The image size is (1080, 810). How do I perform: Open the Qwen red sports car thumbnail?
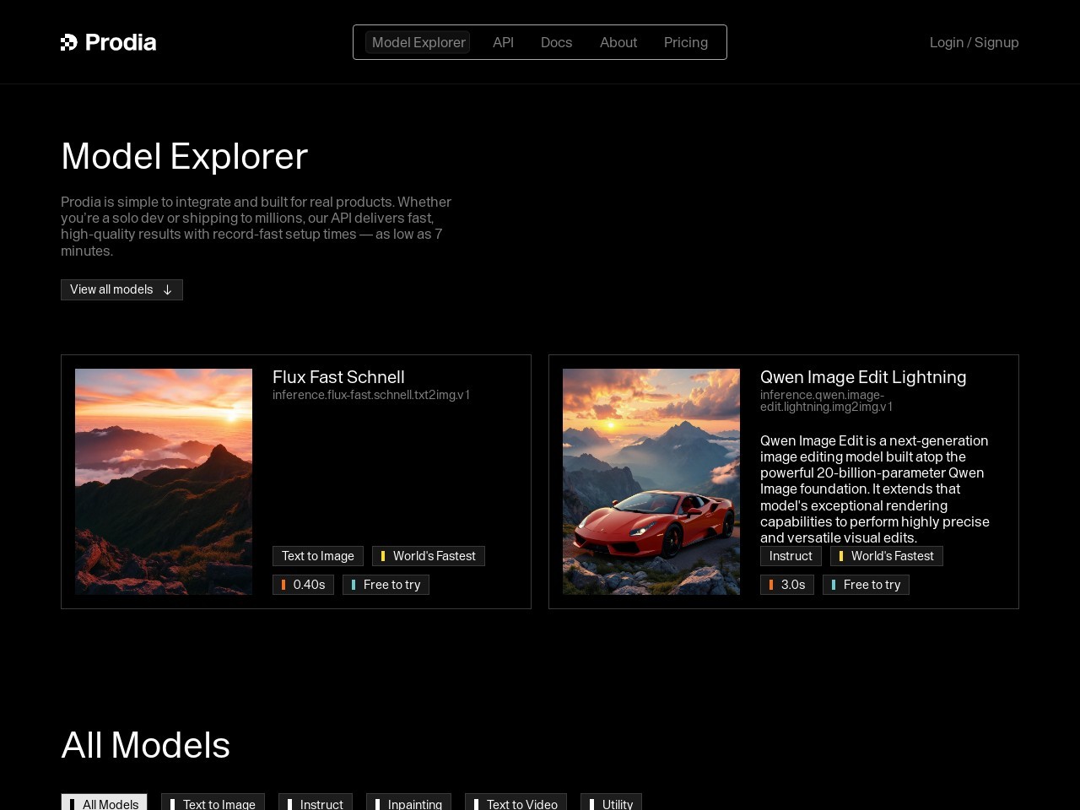(x=651, y=482)
